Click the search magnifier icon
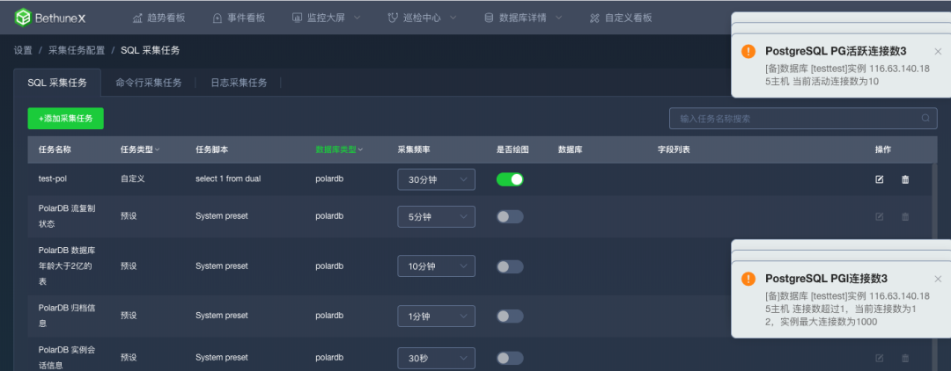 [x=925, y=119]
